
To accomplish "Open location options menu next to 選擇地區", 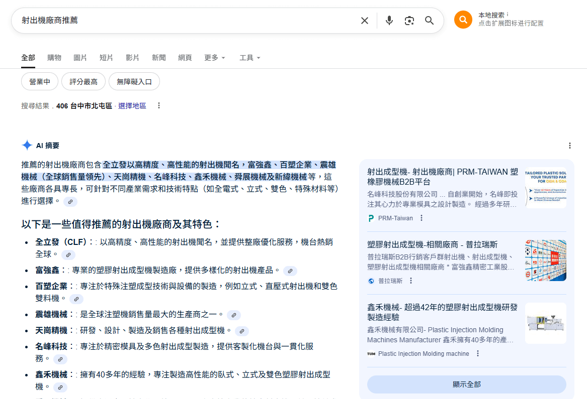I will (x=159, y=106).
